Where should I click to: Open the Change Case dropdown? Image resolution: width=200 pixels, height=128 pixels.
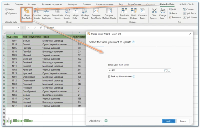(x=163, y=18)
